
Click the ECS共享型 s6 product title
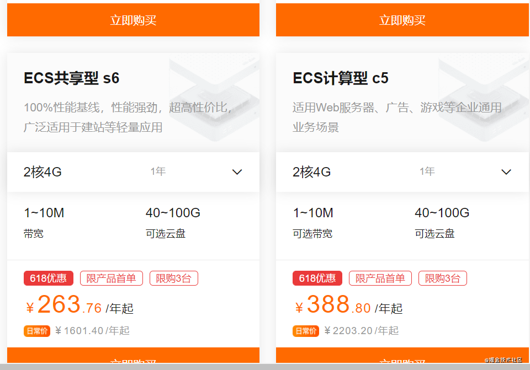click(x=71, y=78)
